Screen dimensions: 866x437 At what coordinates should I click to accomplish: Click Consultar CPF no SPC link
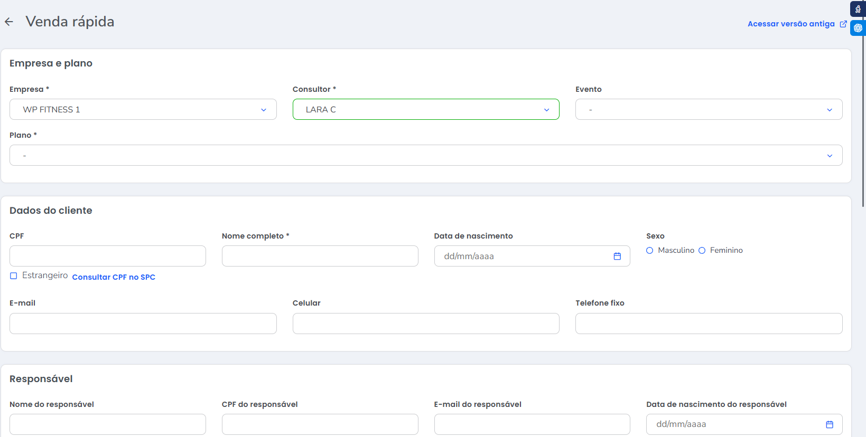point(114,277)
